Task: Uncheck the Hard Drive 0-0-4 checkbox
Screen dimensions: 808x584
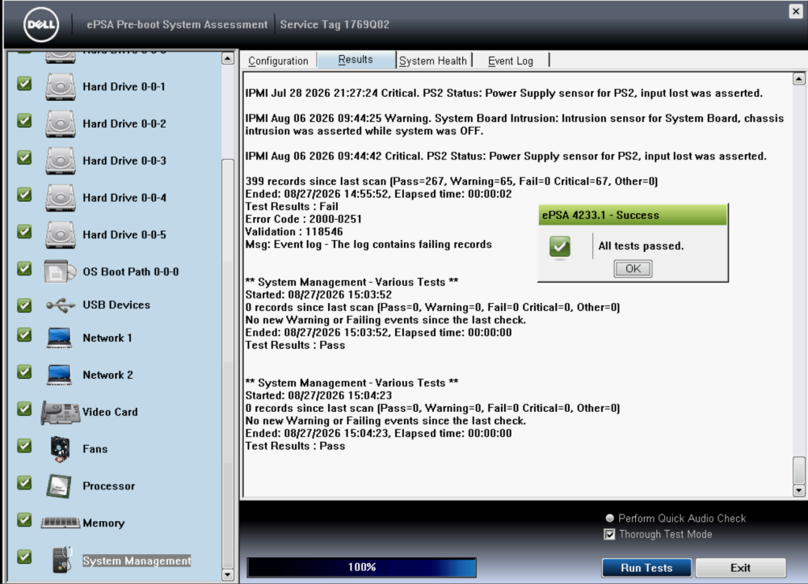Action: (x=24, y=195)
